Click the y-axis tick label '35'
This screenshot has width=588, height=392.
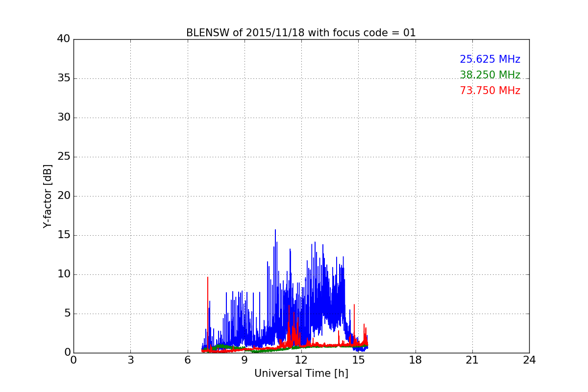[x=63, y=78]
